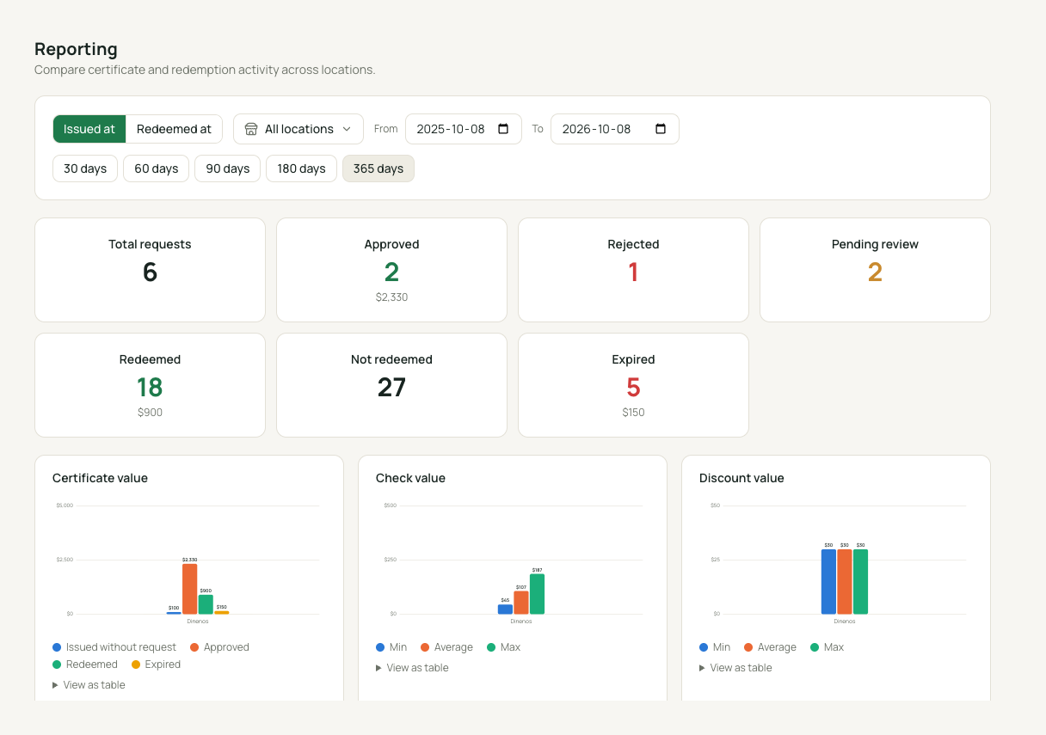Click the orange $107 Average bar
Image resolution: width=1046 pixels, height=735 pixels.
click(521, 603)
